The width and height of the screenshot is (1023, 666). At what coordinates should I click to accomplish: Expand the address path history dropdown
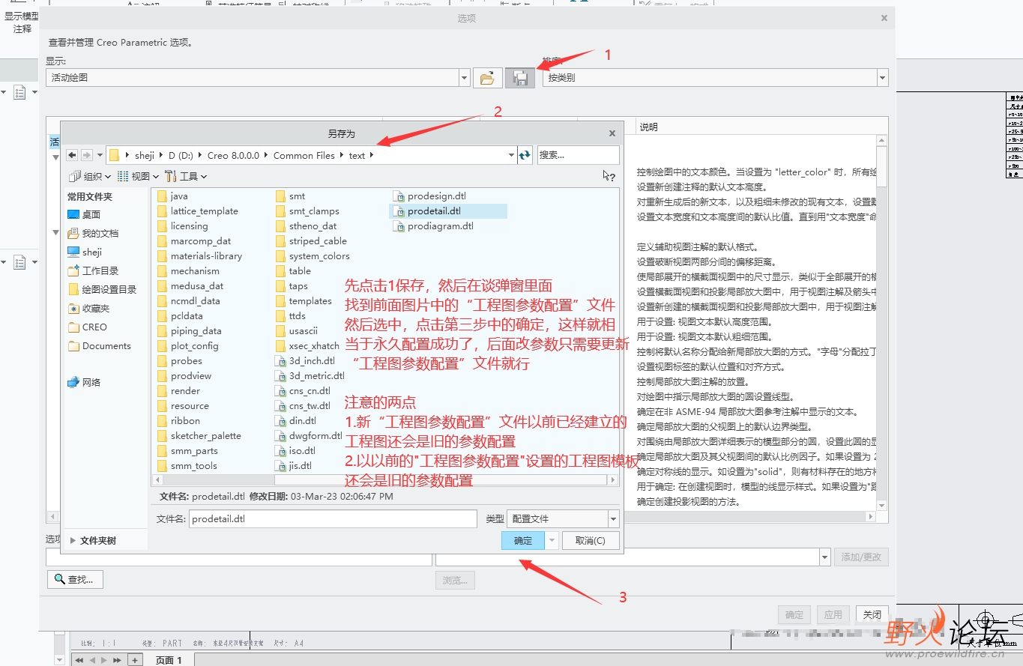tap(511, 155)
